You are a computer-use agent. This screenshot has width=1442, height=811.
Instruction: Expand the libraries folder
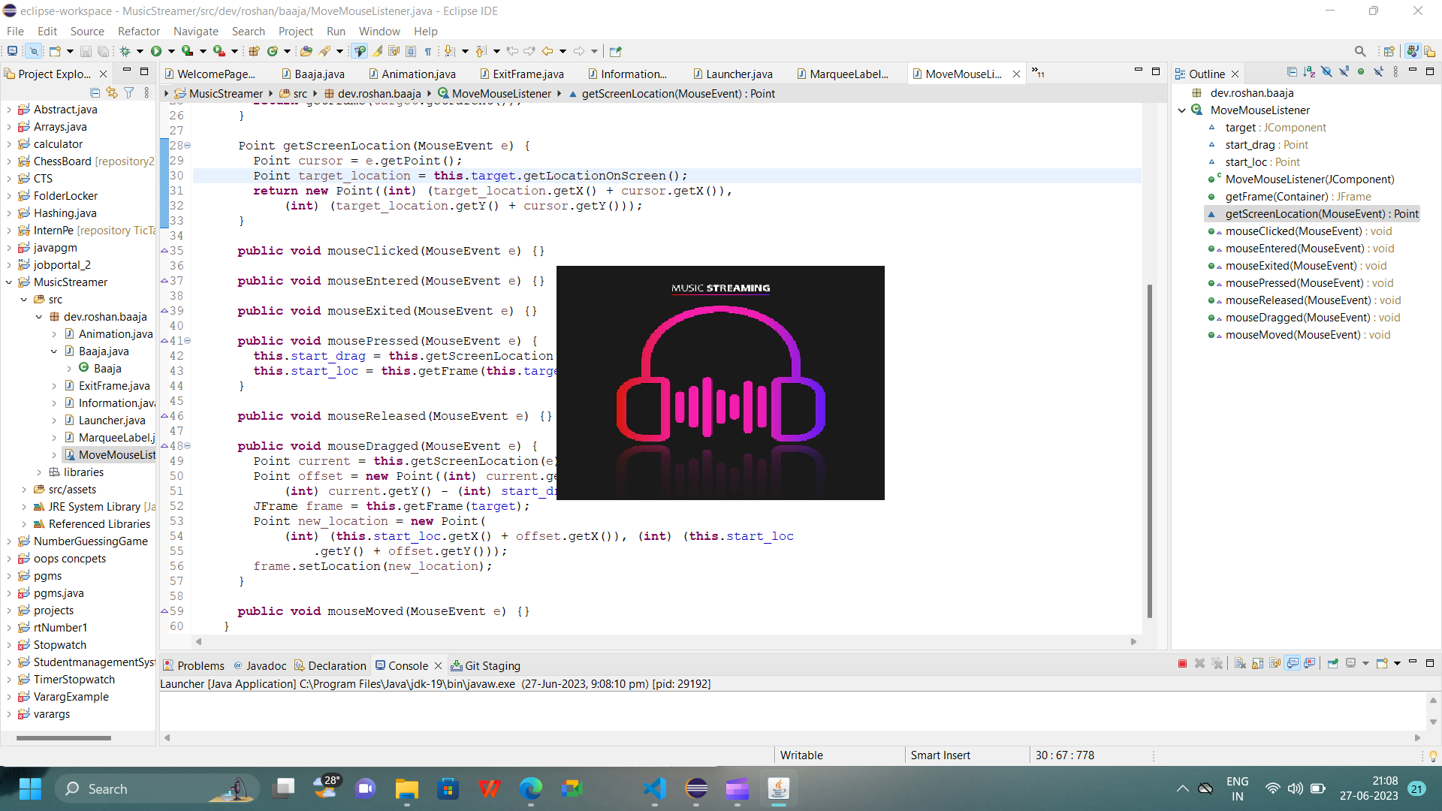[39, 472]
